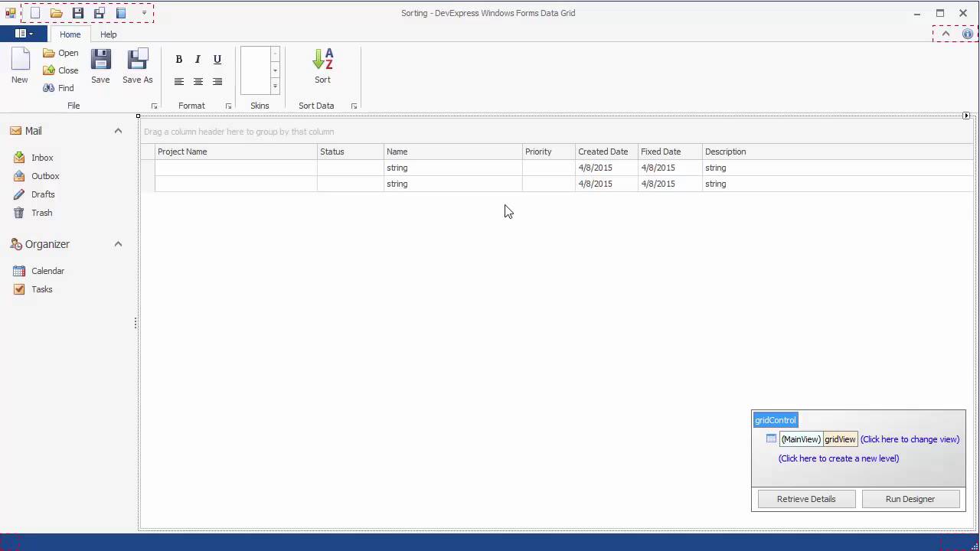Click grid view icon in gridControl panel
980x551 pixels.
click(x=771, y=439)
